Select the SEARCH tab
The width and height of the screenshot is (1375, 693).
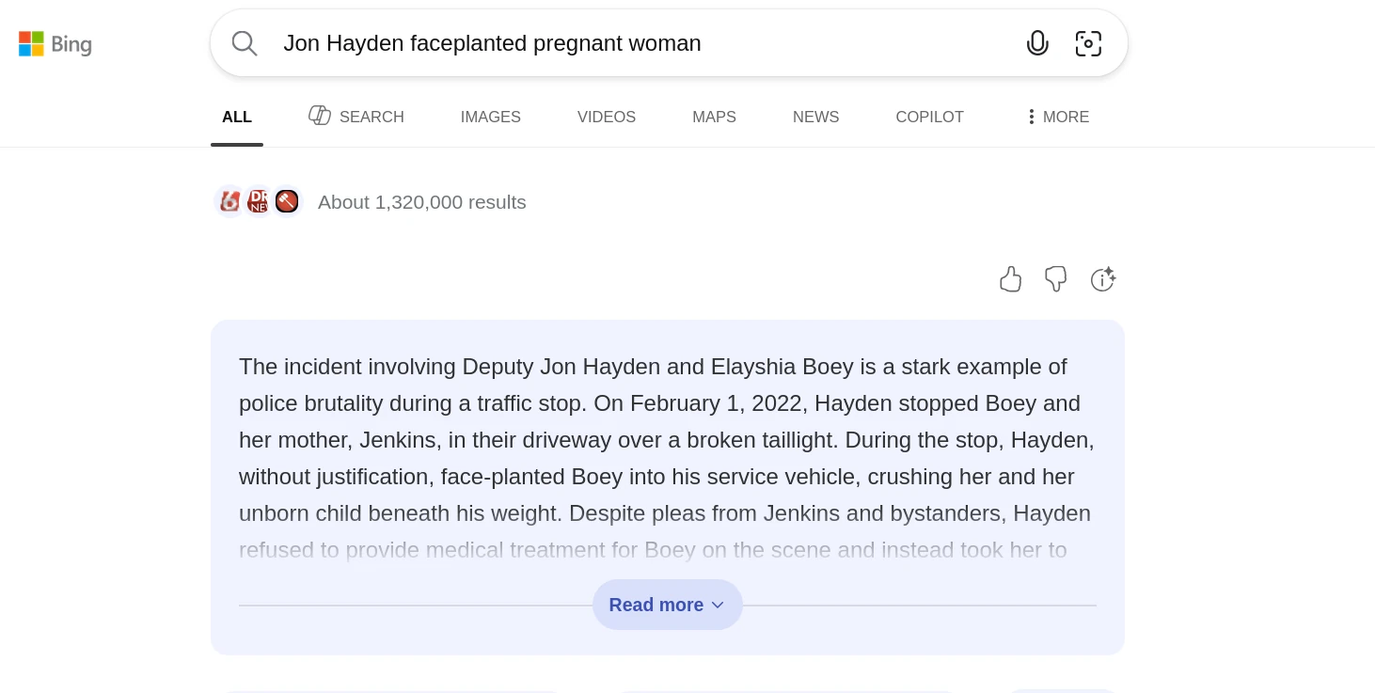coord(356,117)
